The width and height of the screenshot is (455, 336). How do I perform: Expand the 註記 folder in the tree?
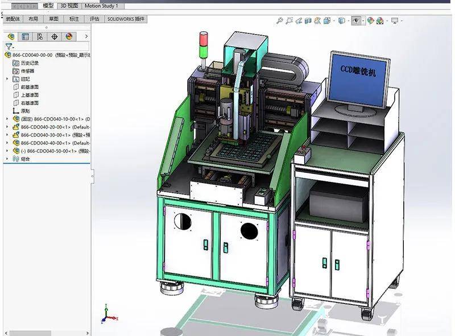coord(7,79)
